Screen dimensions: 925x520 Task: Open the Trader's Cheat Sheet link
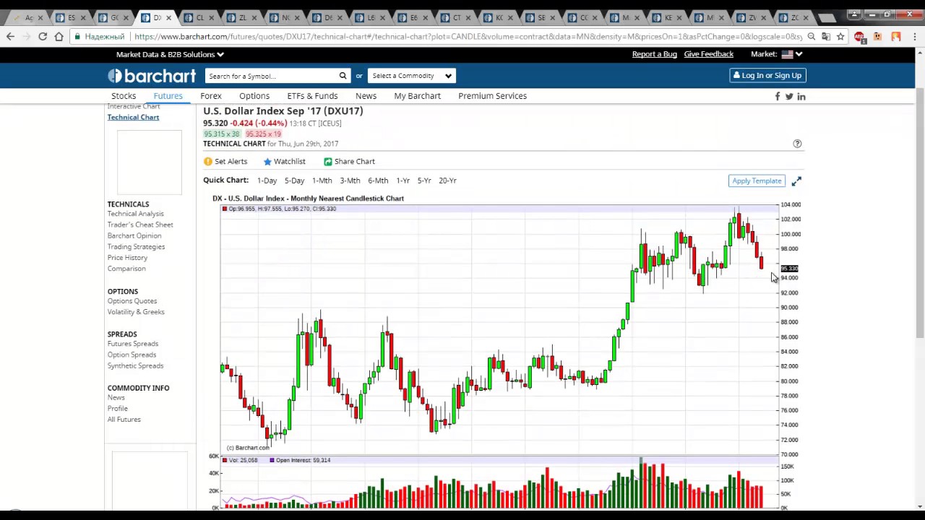click(140, 225)
